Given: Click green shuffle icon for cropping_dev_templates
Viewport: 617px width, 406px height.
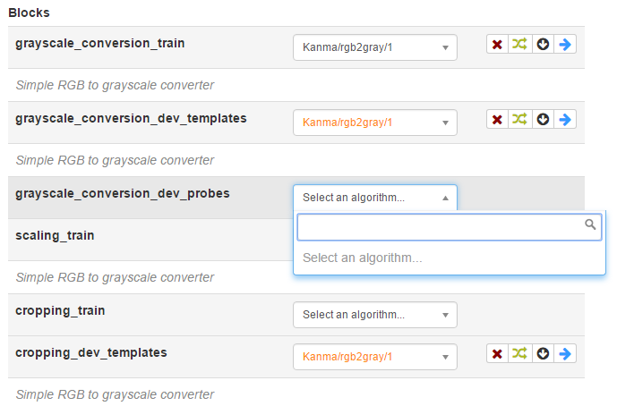Looking at the screenshot, I should pyautogui.click(x=519, y=354).
